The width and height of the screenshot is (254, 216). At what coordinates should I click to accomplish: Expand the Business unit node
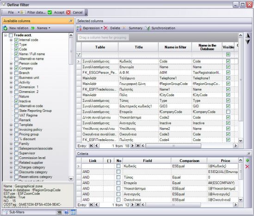click(x=11, y=78)
